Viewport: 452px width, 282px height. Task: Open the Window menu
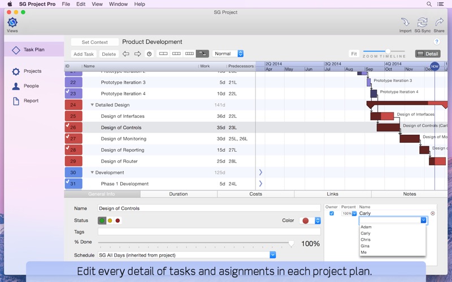click(x=118, y=4)
